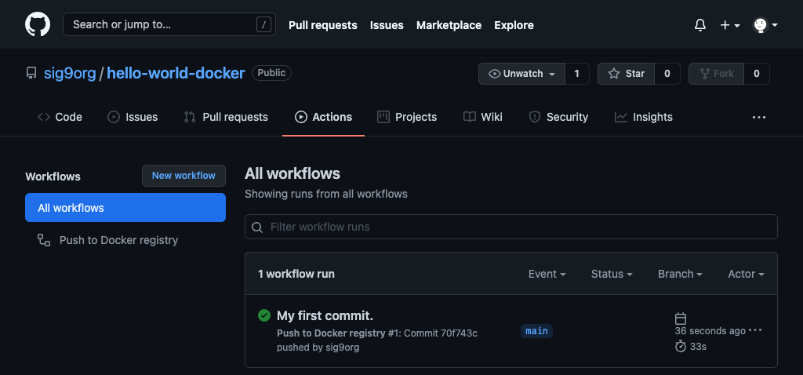Click the forks count 0

(757, 74)
